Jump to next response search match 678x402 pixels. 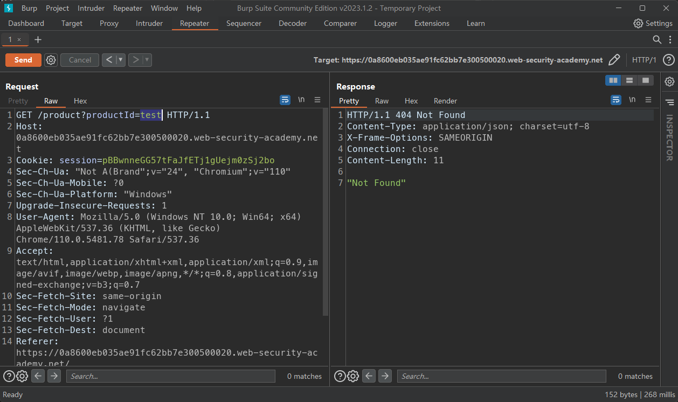385,376
